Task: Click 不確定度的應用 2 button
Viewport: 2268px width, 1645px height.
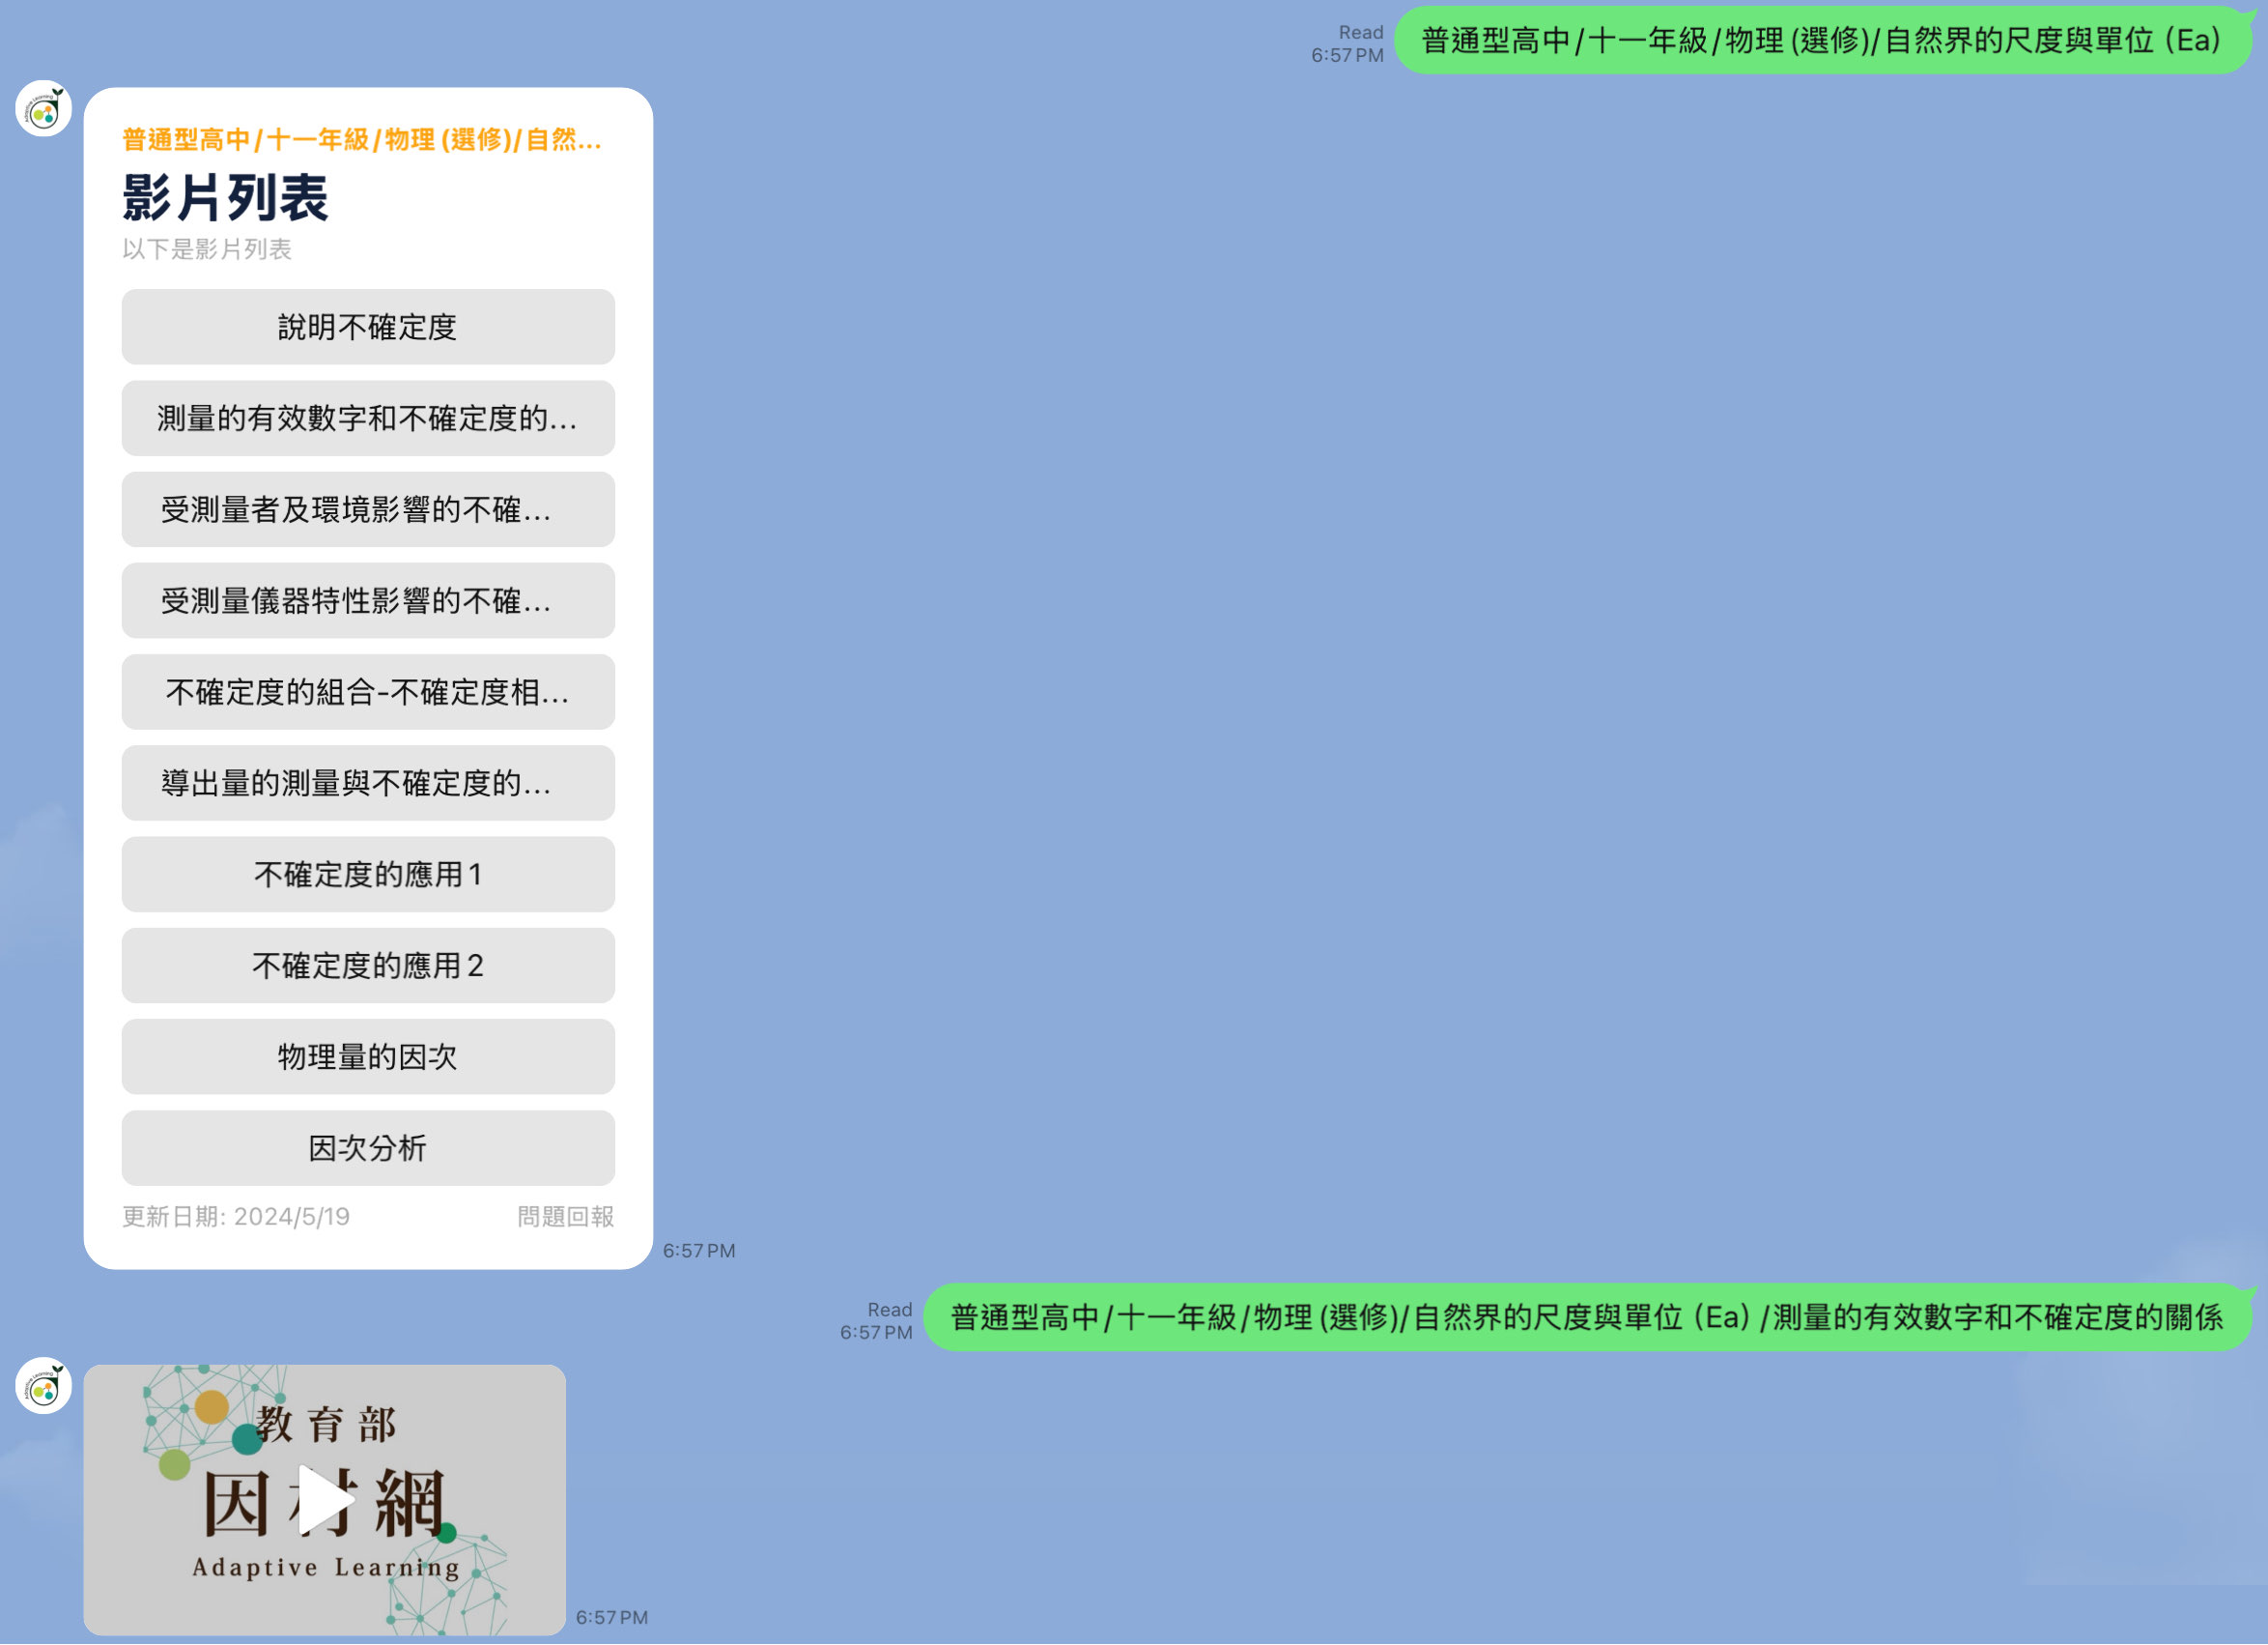Action: pyautogui.click(x=368, y=967)
